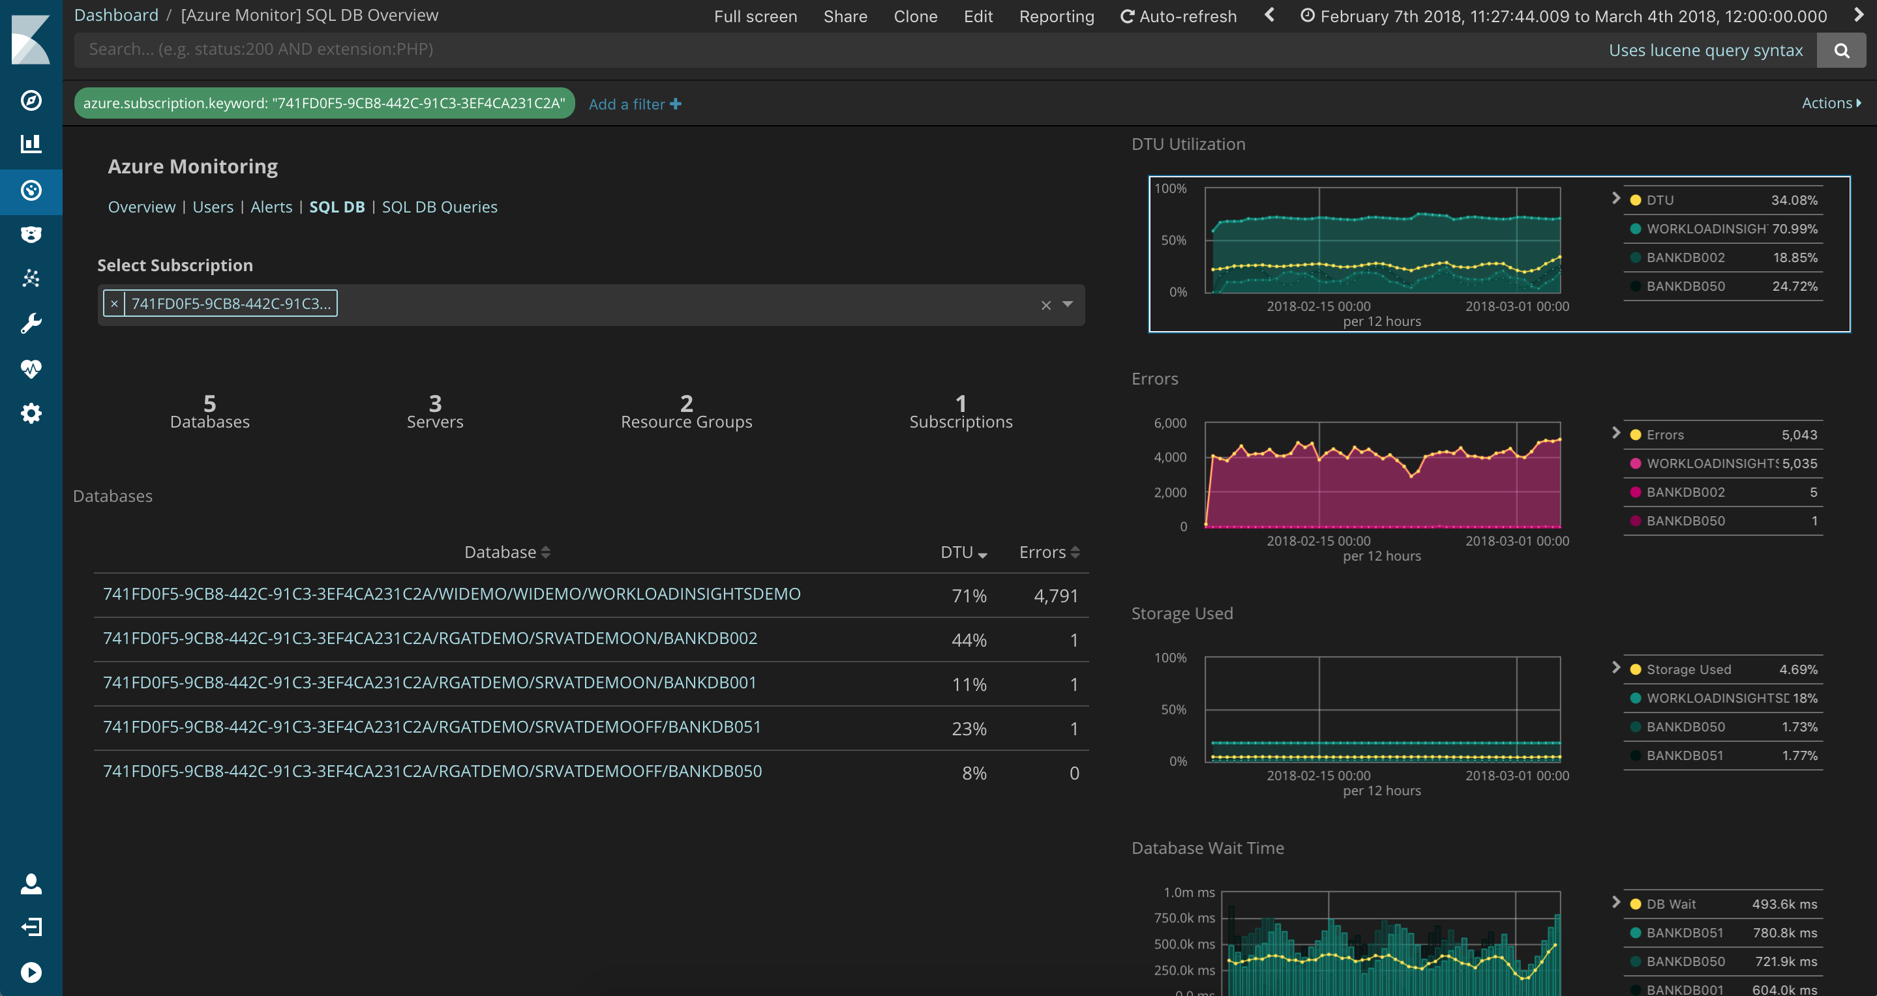Screen dimensions: 1877x996
Task: Click the search magnifier button
Action: (1841, 50)
